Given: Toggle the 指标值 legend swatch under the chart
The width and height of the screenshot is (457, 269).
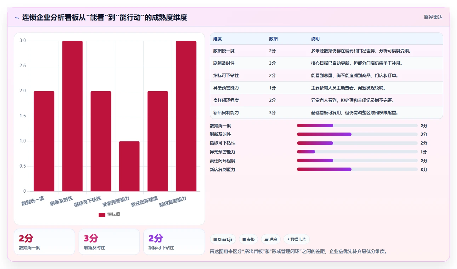Looking at the screenshot, I should [102, 215].
